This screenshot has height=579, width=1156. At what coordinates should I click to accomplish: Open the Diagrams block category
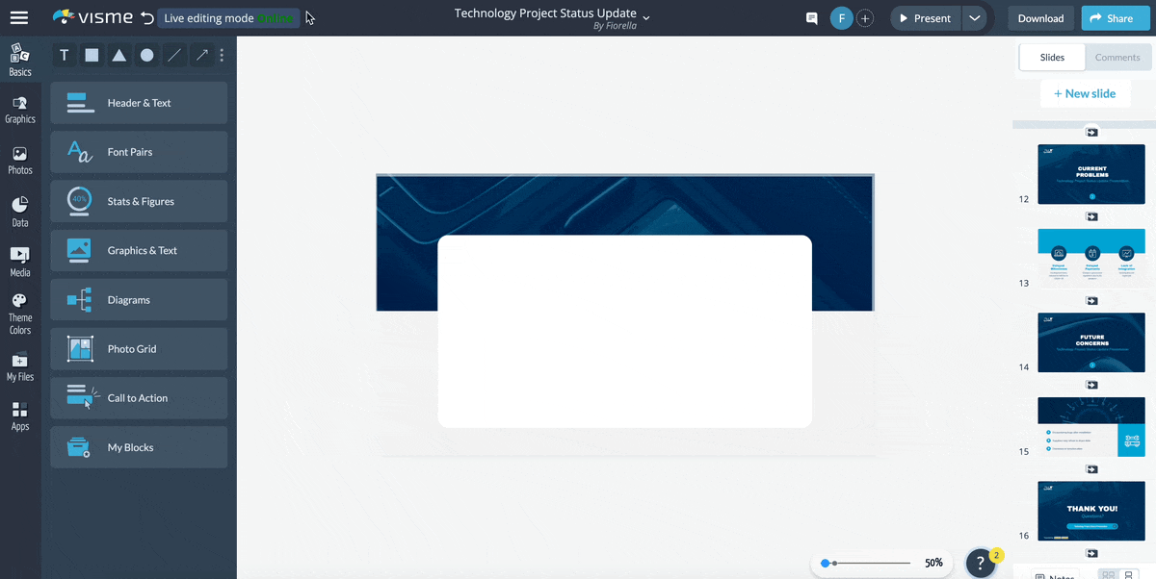pyautogui.click(x=139, y=300)
